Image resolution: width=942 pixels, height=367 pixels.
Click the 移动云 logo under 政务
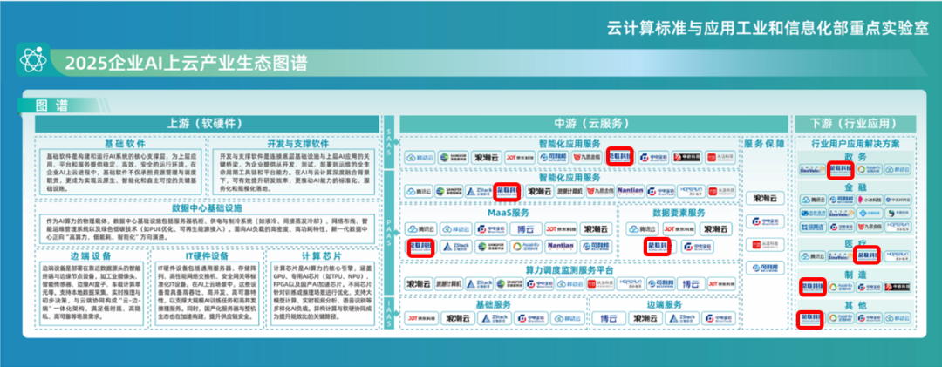(898, 169)
